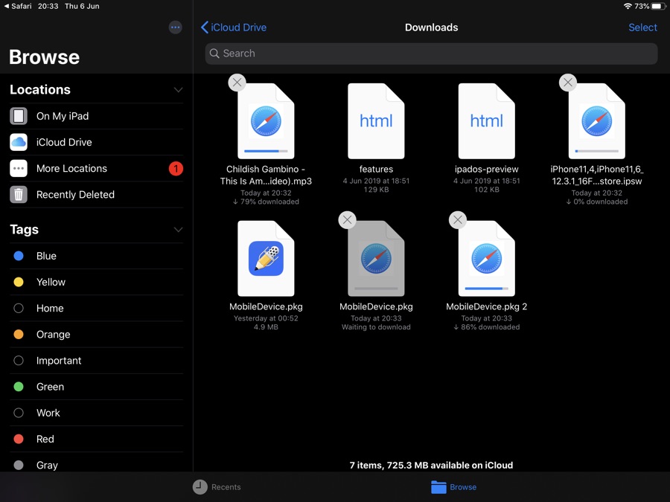This screenshot has width=670, height=502.
Task: Click the '79% downloaded' status text
Action: (x=266, y=202)
